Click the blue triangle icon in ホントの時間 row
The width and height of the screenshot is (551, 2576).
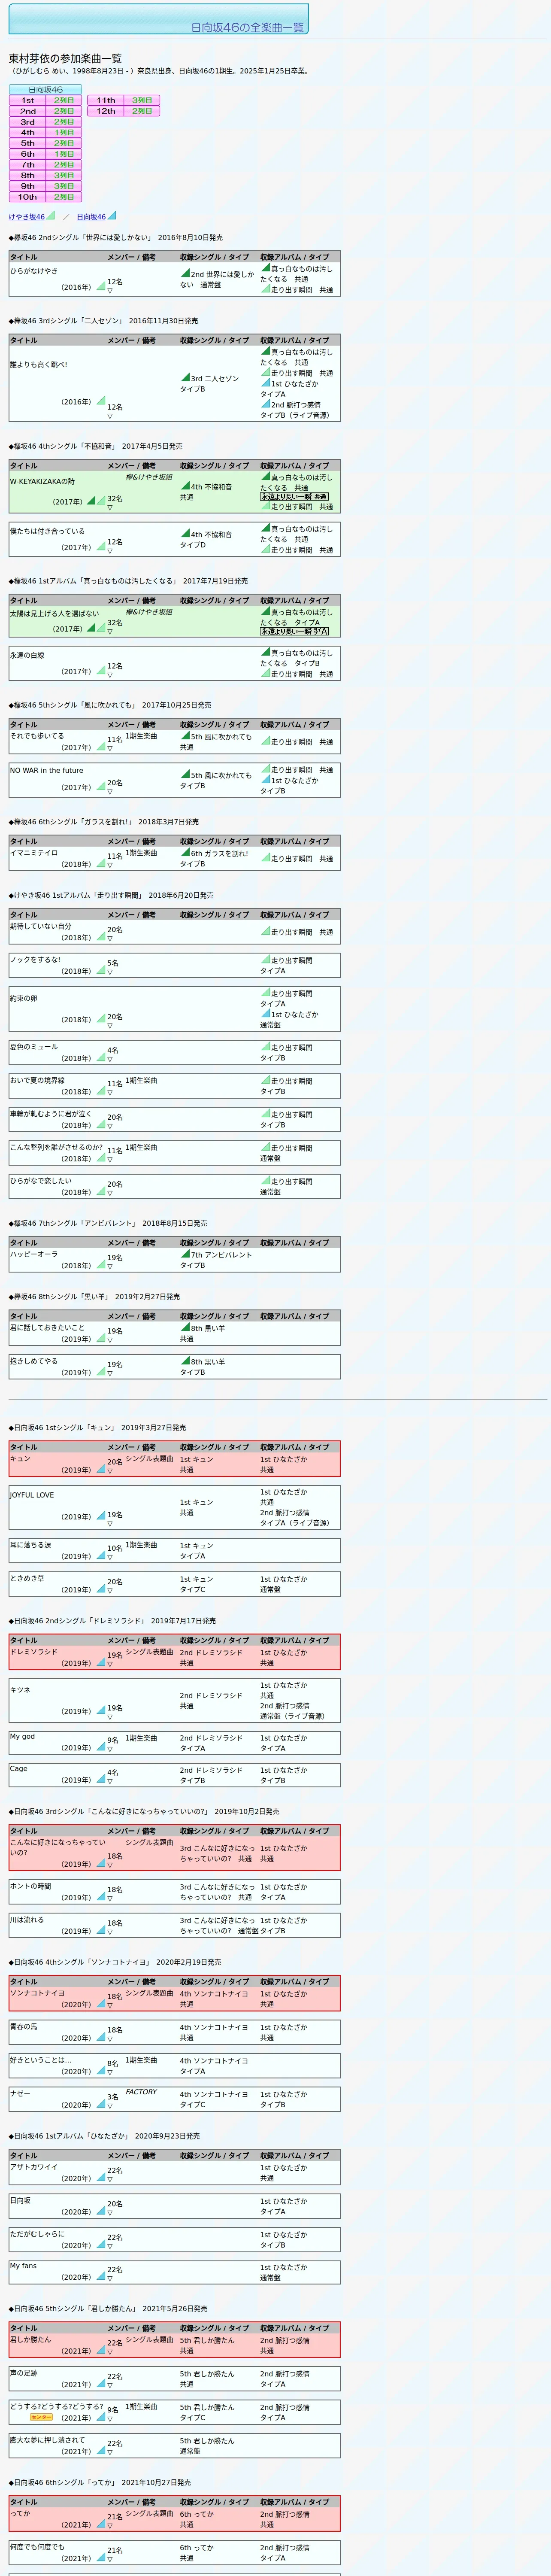click(100, 1897)
